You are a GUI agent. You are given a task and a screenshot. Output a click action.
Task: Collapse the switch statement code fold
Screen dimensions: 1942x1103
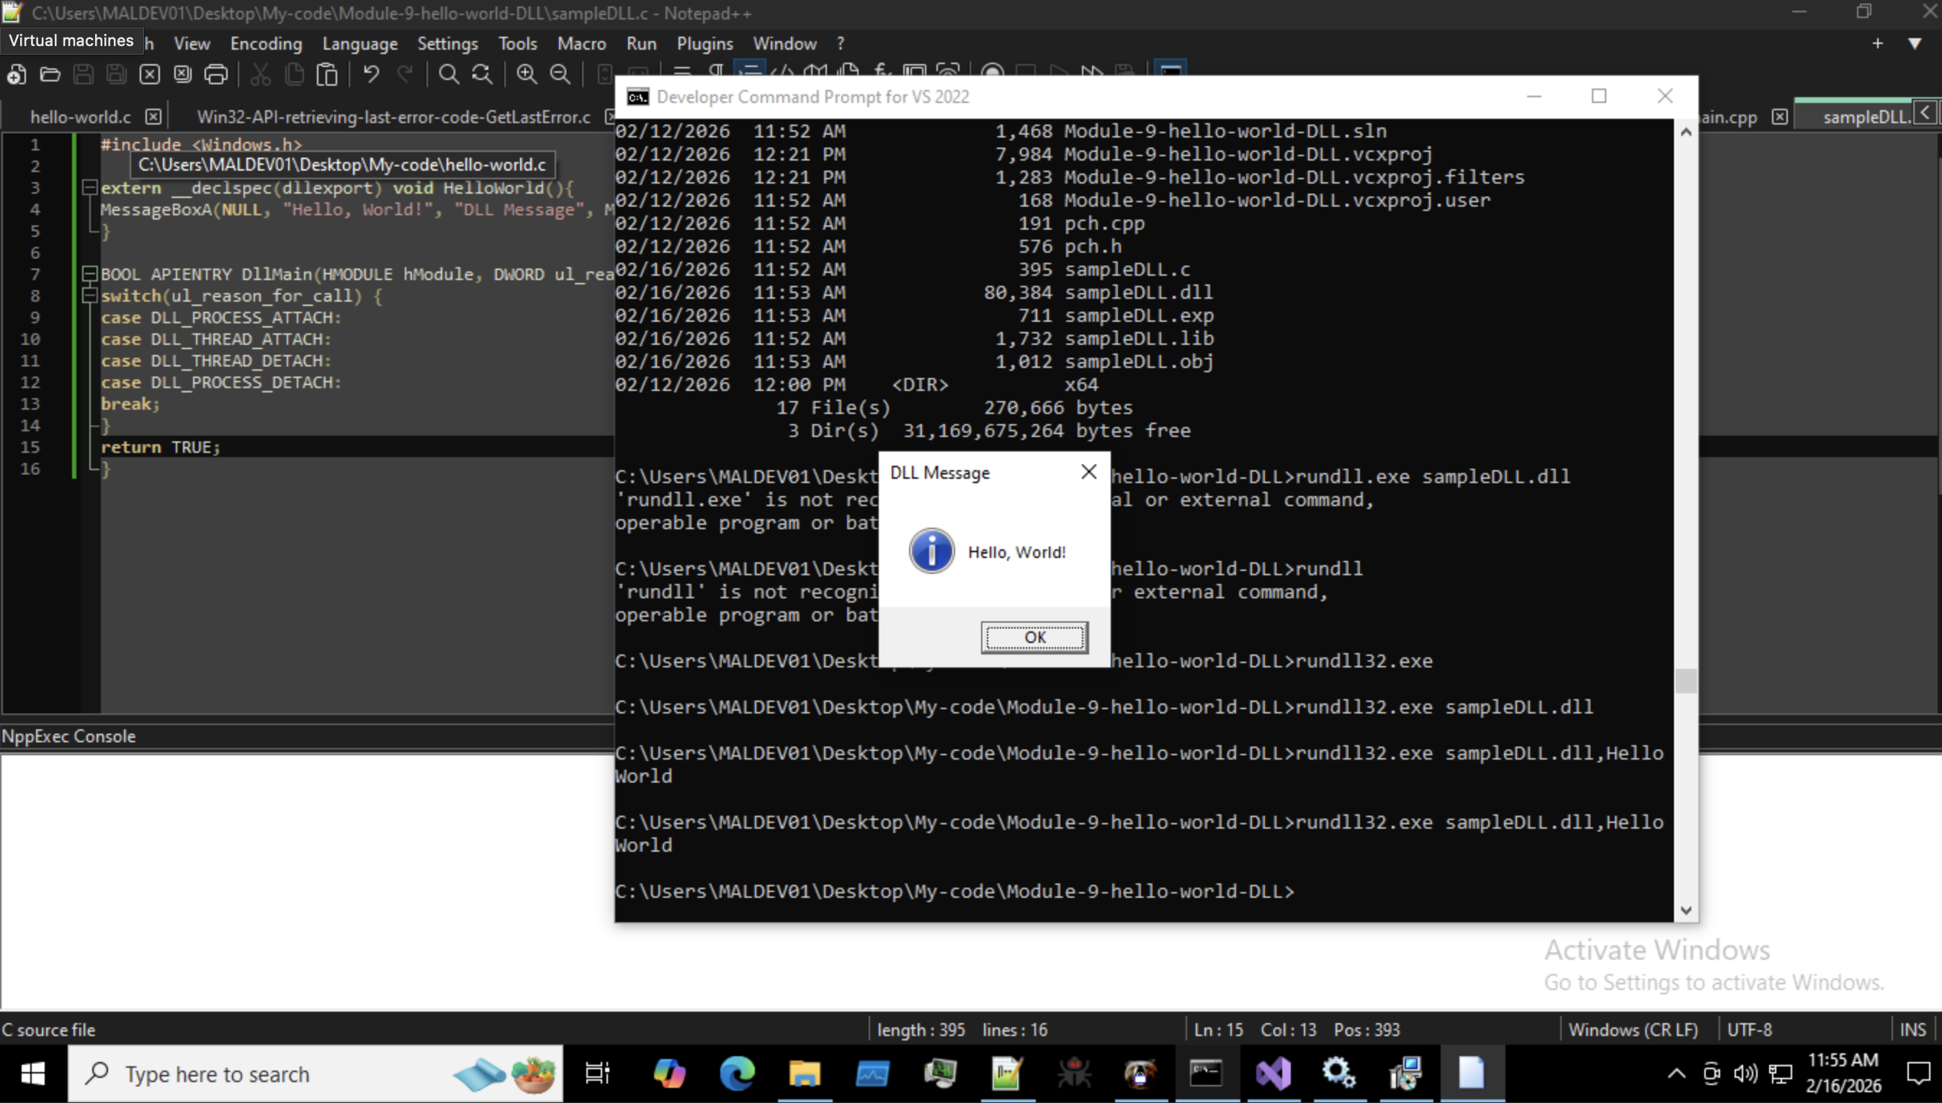point(89,295)
